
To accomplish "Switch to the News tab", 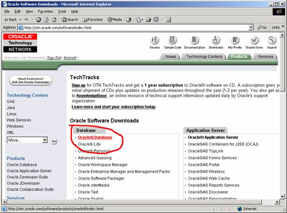I will [x=170, y=57].
